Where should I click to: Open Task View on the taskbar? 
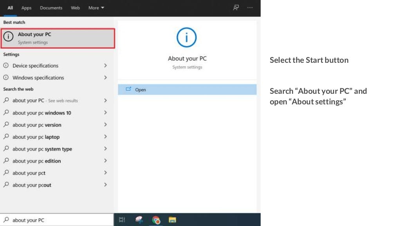click(x=122, y=220)
